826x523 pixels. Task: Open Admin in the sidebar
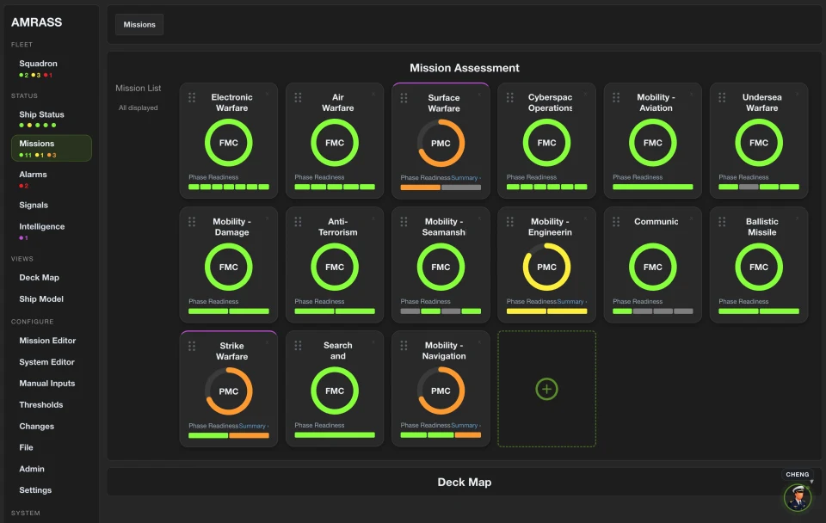[x=32, y=469]
